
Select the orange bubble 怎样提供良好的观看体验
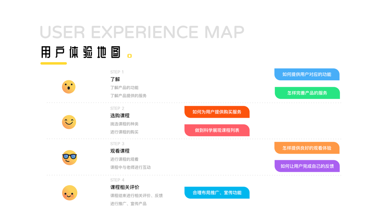pos(307,148)
